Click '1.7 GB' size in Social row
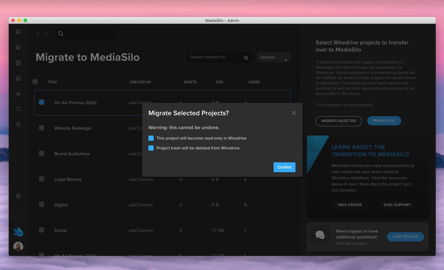 coord(218,230)
